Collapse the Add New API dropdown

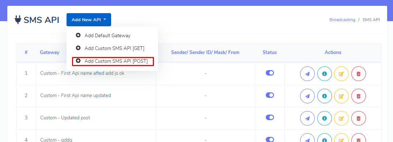tap(89, 20)
